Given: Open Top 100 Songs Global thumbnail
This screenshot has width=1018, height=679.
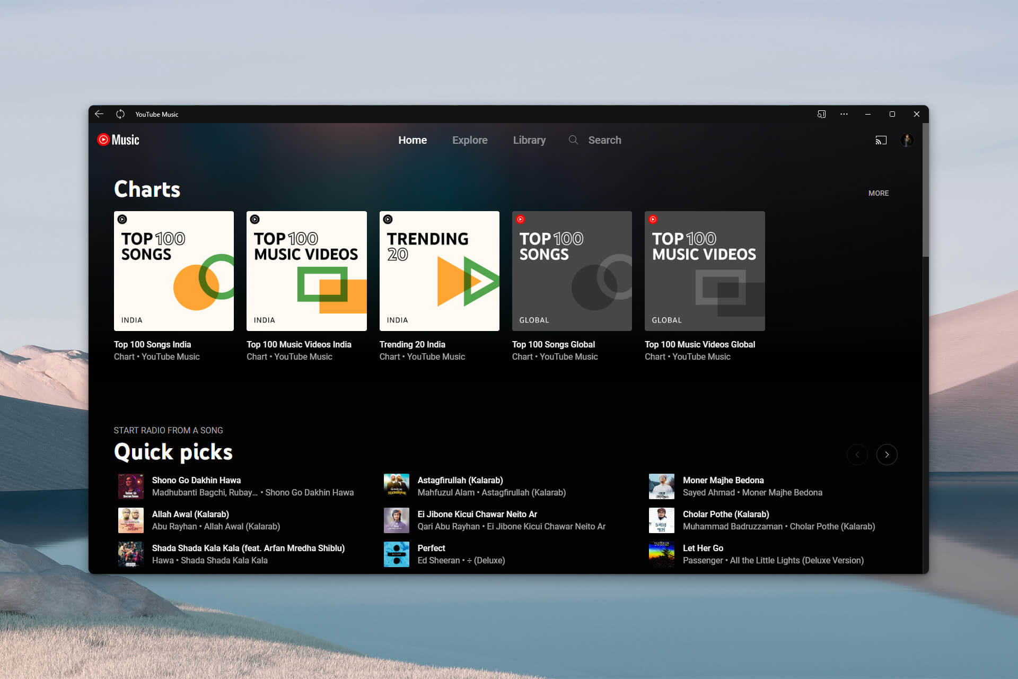Looking at the screenshot, I should [572, 271].
